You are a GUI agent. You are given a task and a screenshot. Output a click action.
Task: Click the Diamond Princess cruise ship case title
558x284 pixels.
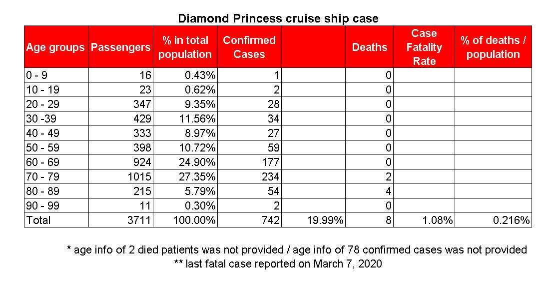click(x=278, y=18)
